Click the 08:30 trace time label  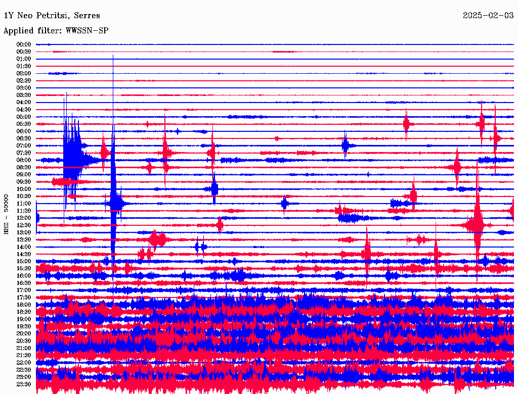(24, 167)
